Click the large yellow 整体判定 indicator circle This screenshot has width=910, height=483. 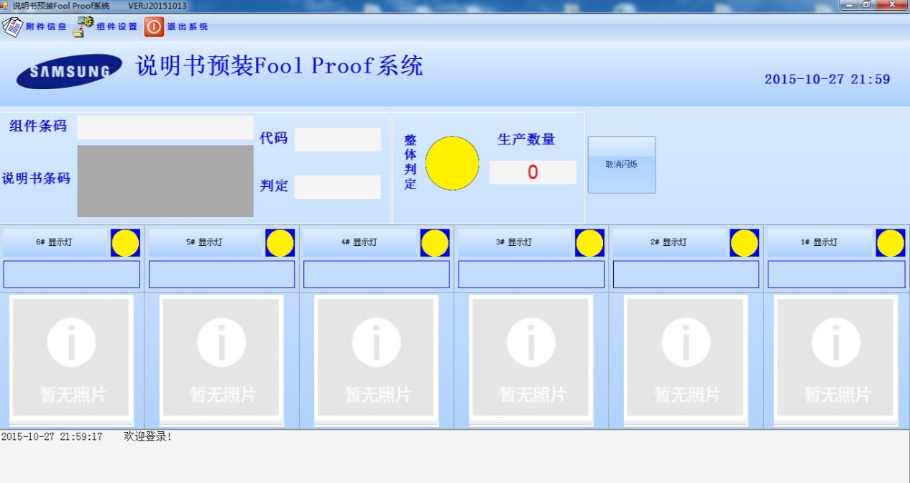[452, 163]
